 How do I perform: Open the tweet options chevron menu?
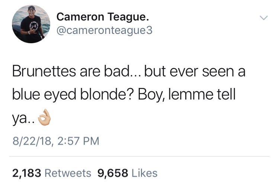pyautogui.click(x=263, y=18)
